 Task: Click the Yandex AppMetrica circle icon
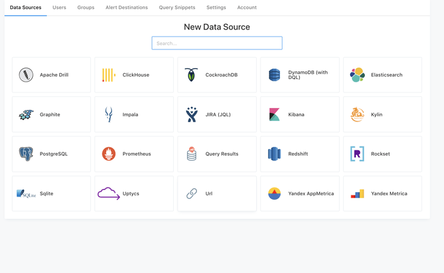coord(274,193)
